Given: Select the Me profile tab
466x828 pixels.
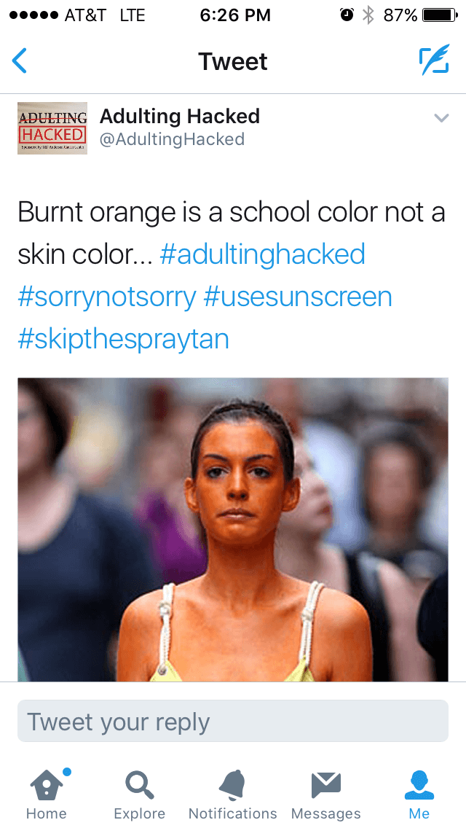Looking at the screenshot, I should pos(419,794).
